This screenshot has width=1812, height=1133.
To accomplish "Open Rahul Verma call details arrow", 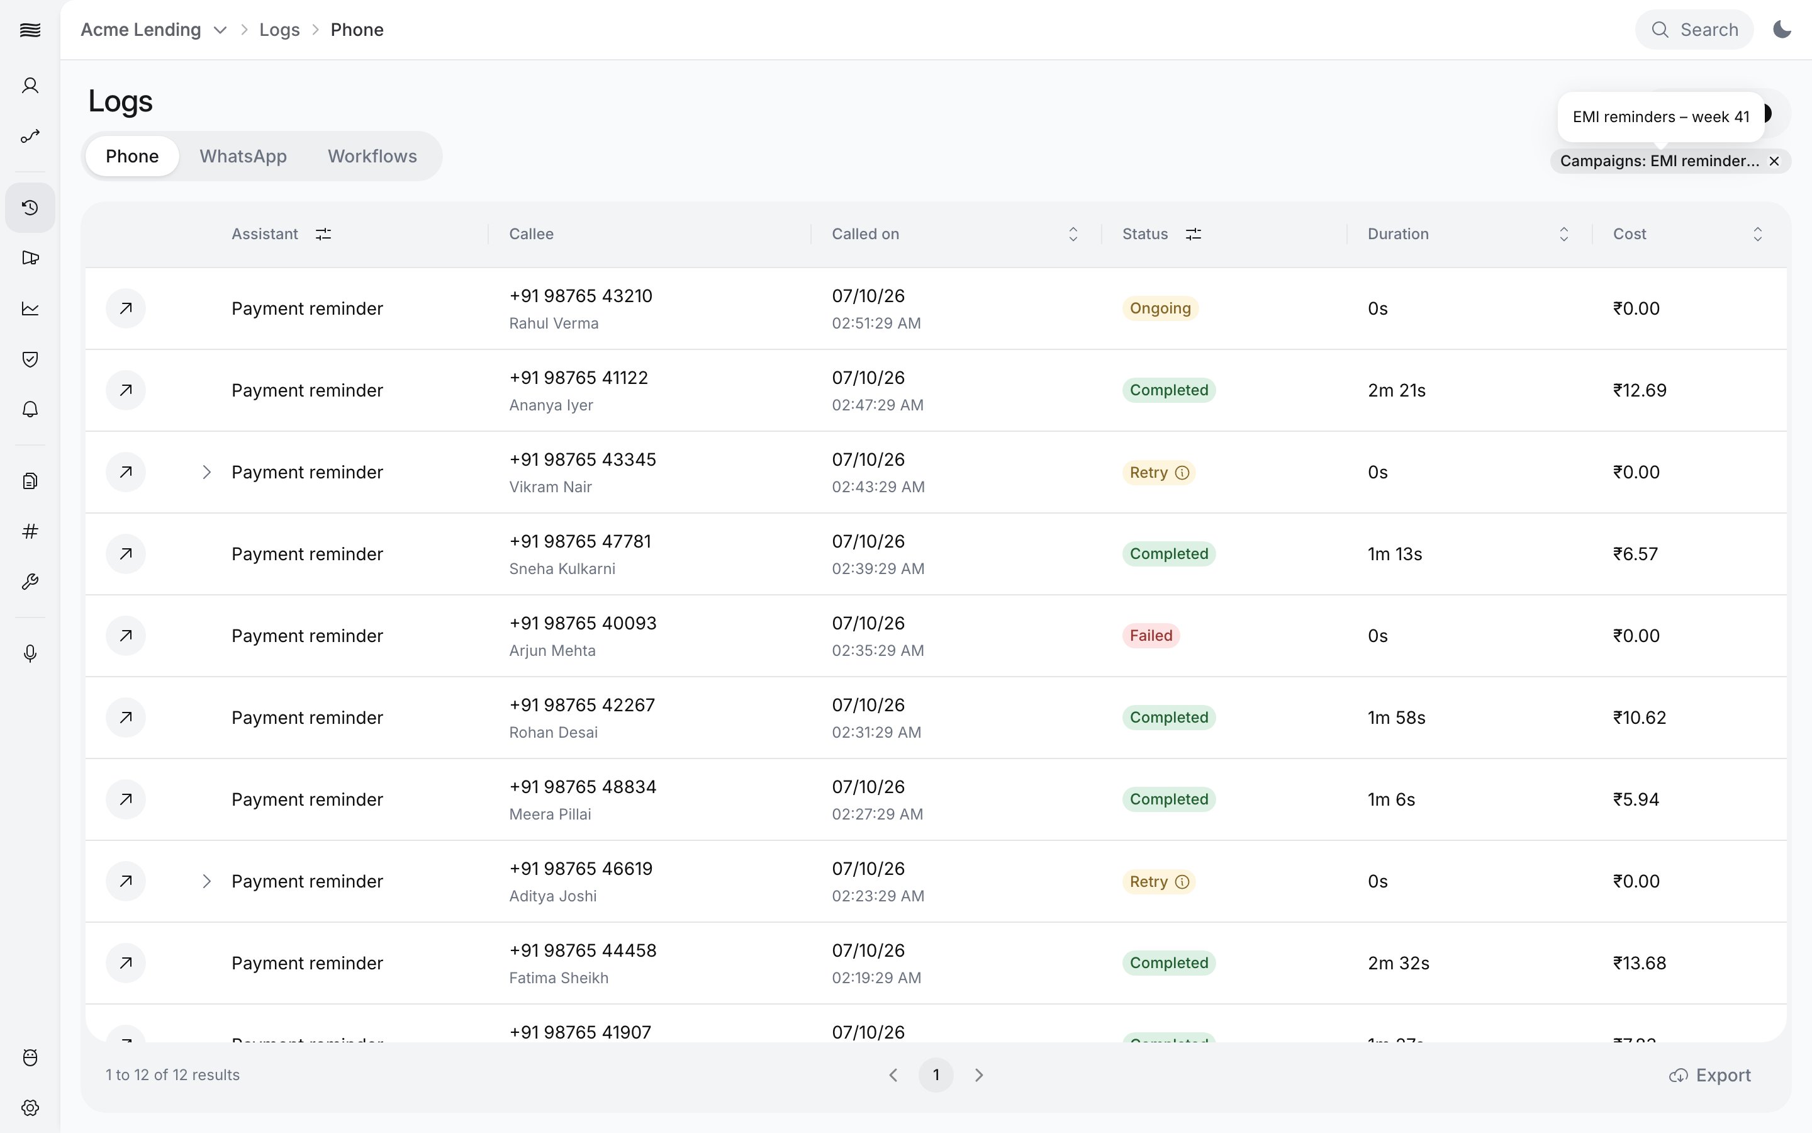I will click(126, 308).
